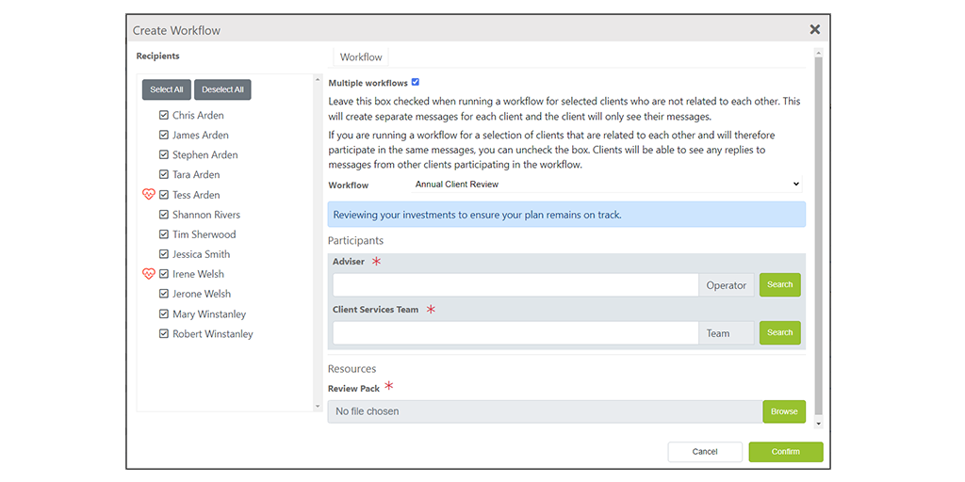
Task: Toggle the Irene Welsh checkbox
Action: 164,274
